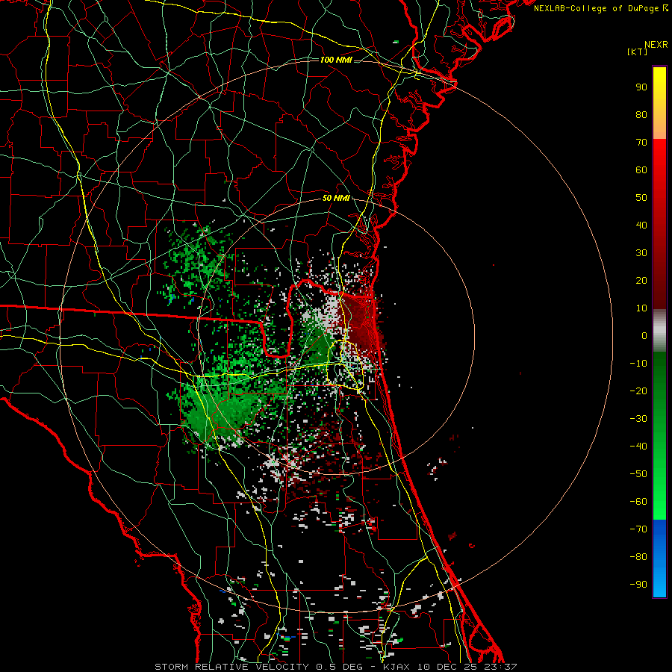Click the positive 80 knot scale value

pyautogui.click(x=641, y=115)
